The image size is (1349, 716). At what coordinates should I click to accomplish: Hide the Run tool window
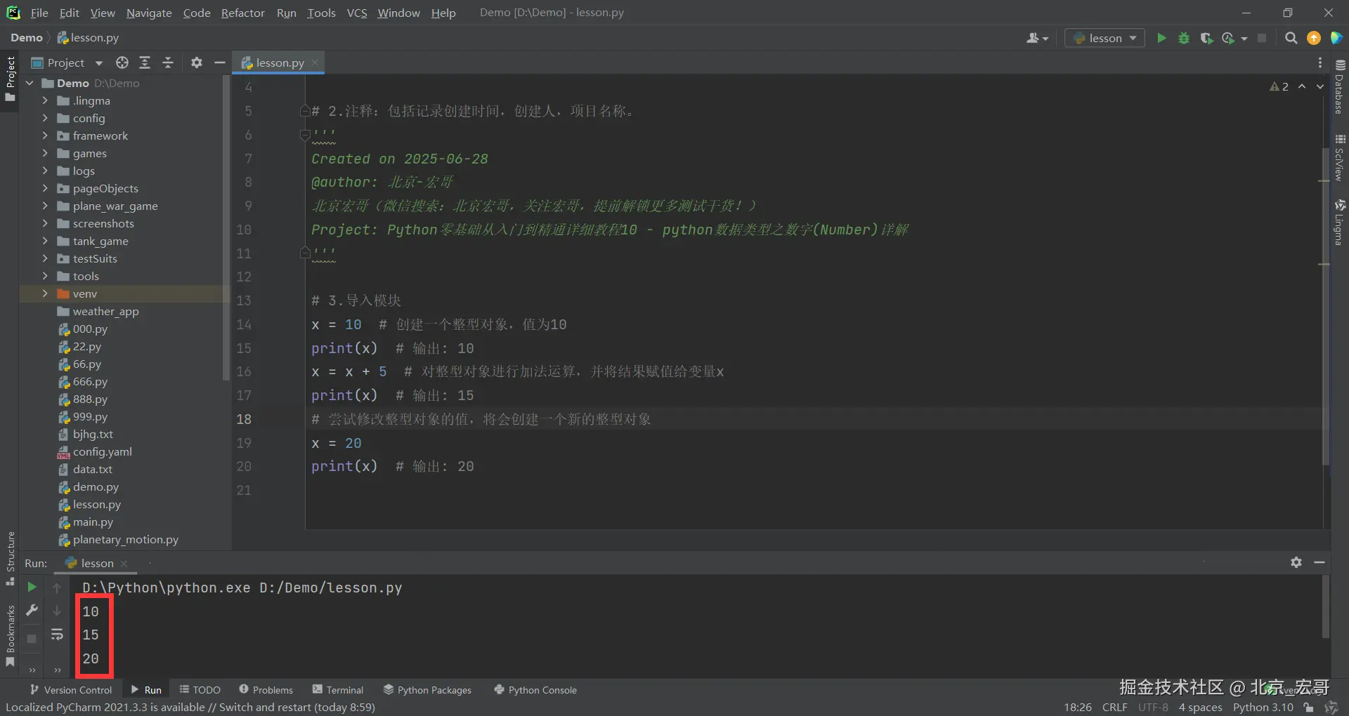coord(1319,562)
